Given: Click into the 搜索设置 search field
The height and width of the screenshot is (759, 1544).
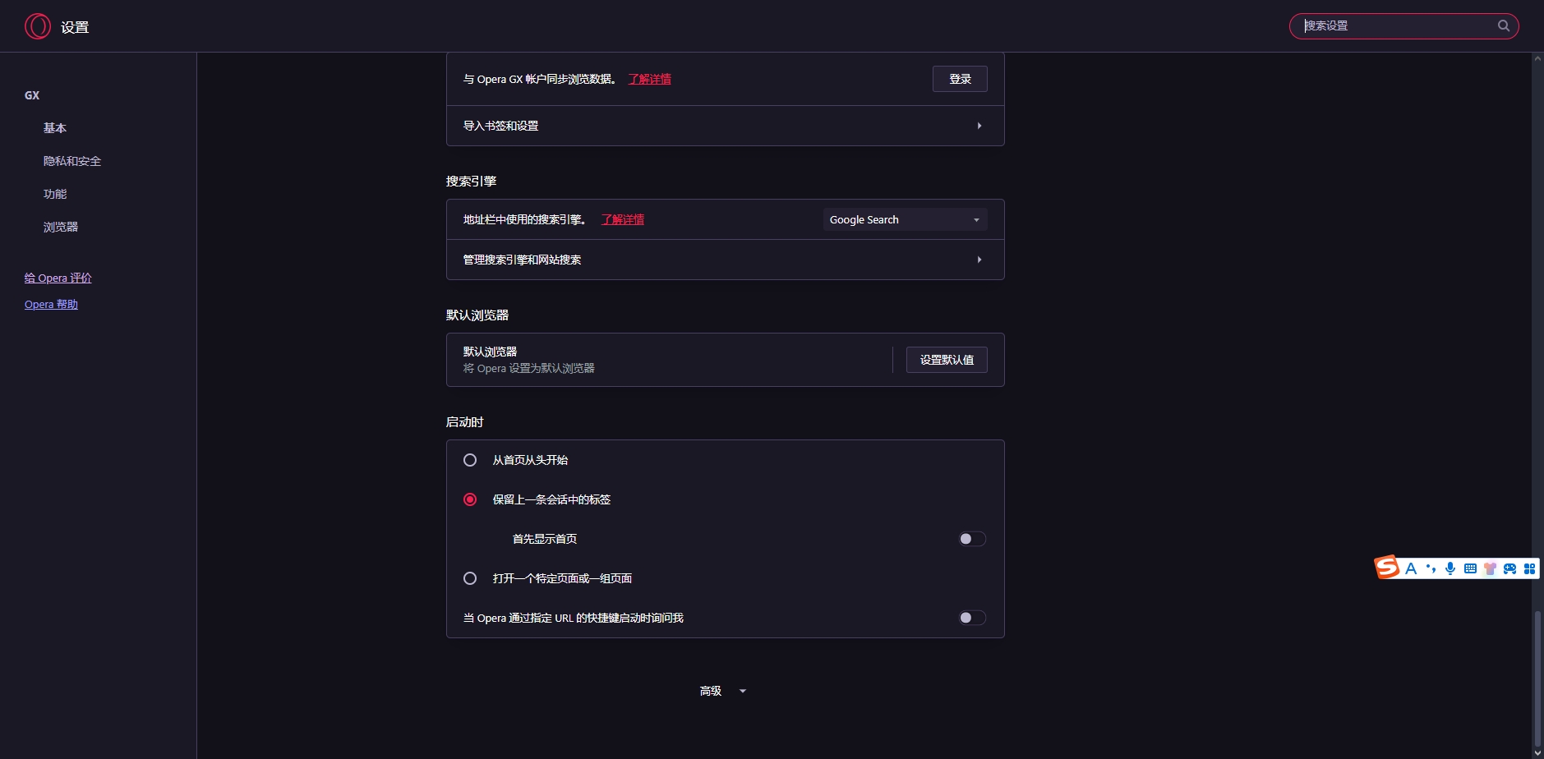Looking at the screenshot, I should tap(1397, 25).
